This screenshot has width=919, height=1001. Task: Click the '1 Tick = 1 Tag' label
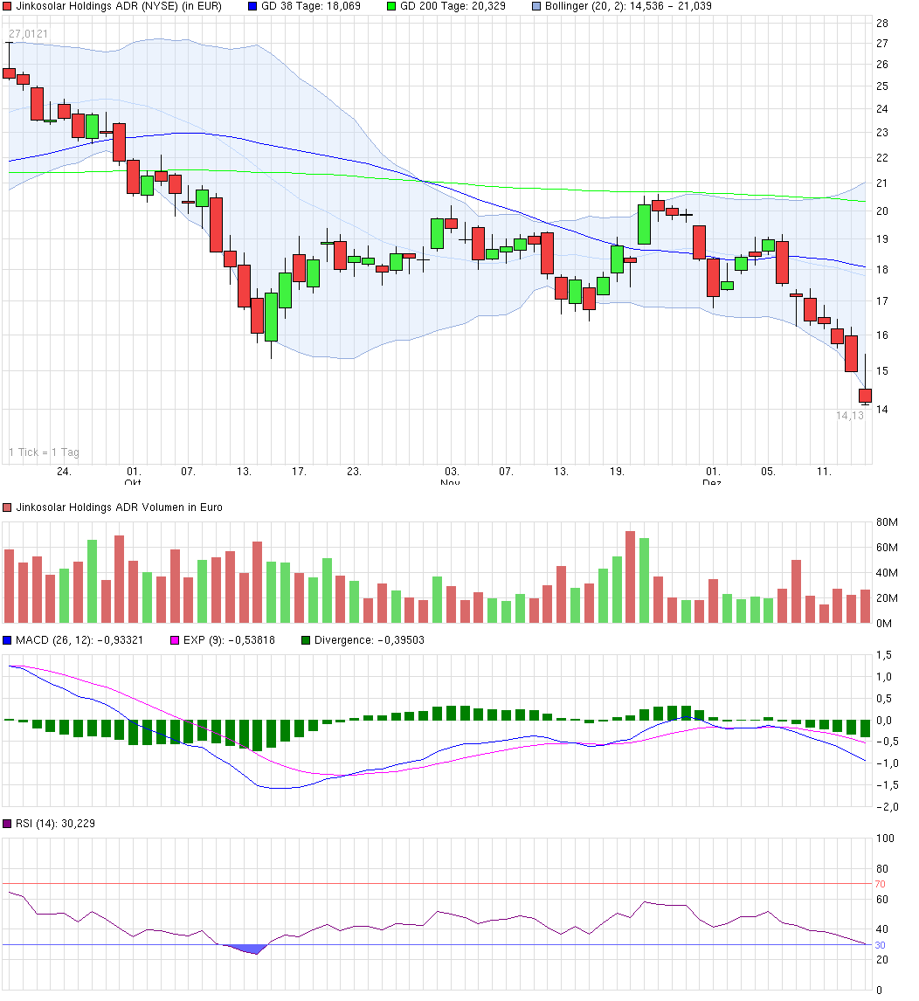coord(43,452)
